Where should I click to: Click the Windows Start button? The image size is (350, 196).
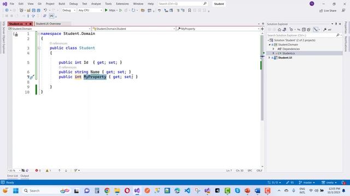pyautogui.click(x=16, y=191)
